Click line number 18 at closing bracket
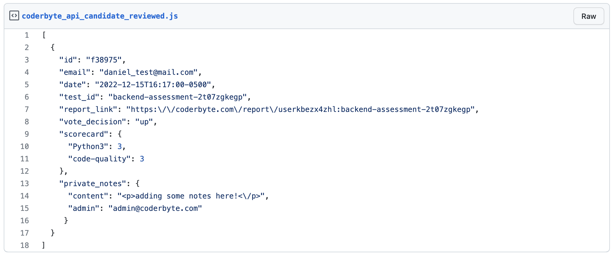Screen dimensions: 613x256 pos(25,245)
